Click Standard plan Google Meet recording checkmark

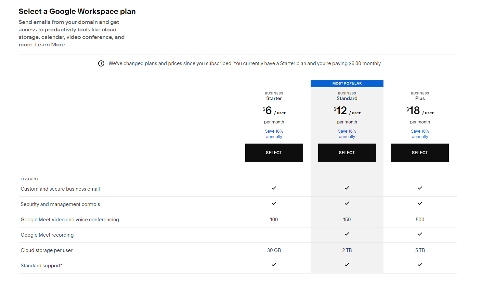click(x=347, y=234)
